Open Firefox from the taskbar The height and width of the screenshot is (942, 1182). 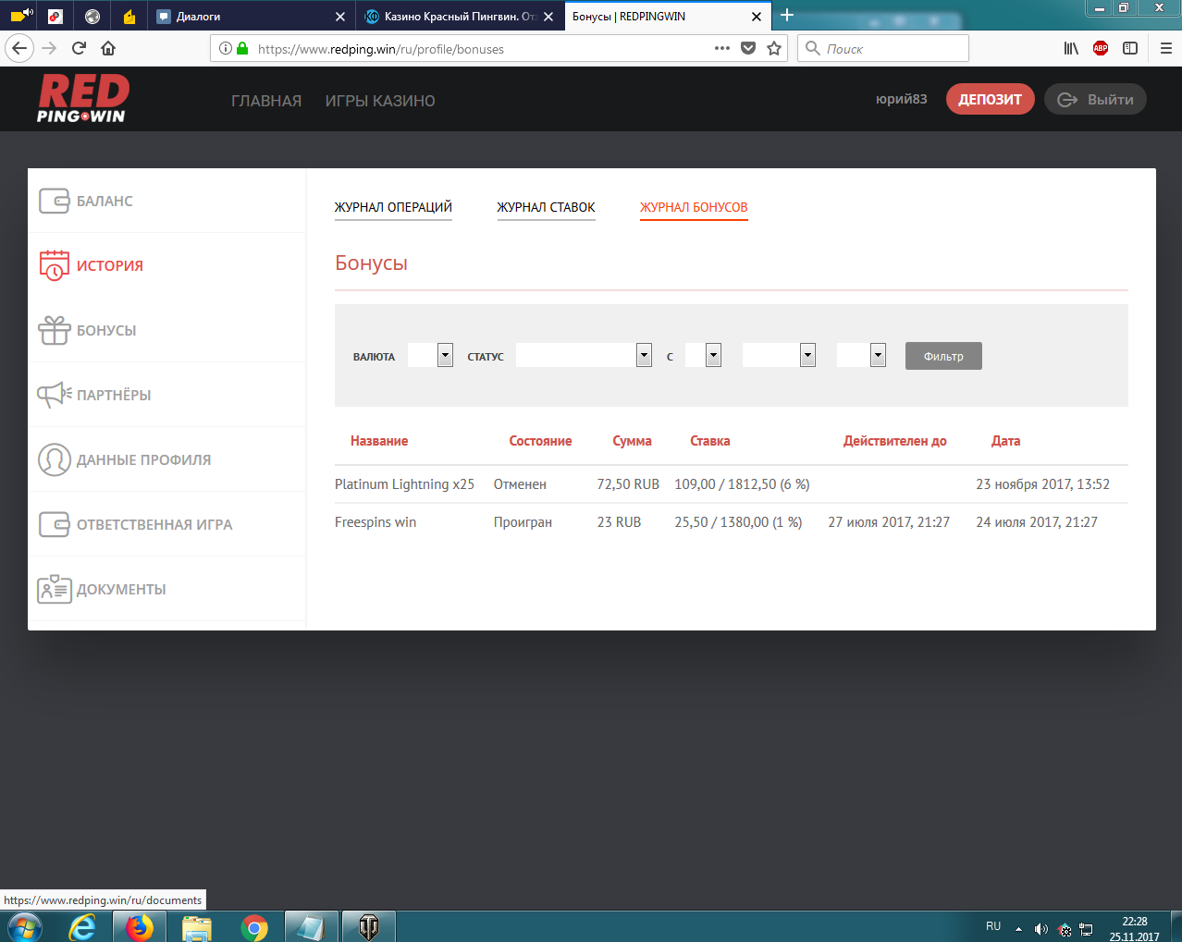click(140, 926)
